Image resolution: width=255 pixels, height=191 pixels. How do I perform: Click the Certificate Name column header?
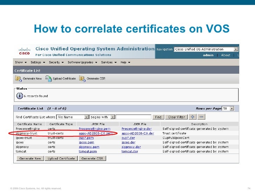pos(29,124)
